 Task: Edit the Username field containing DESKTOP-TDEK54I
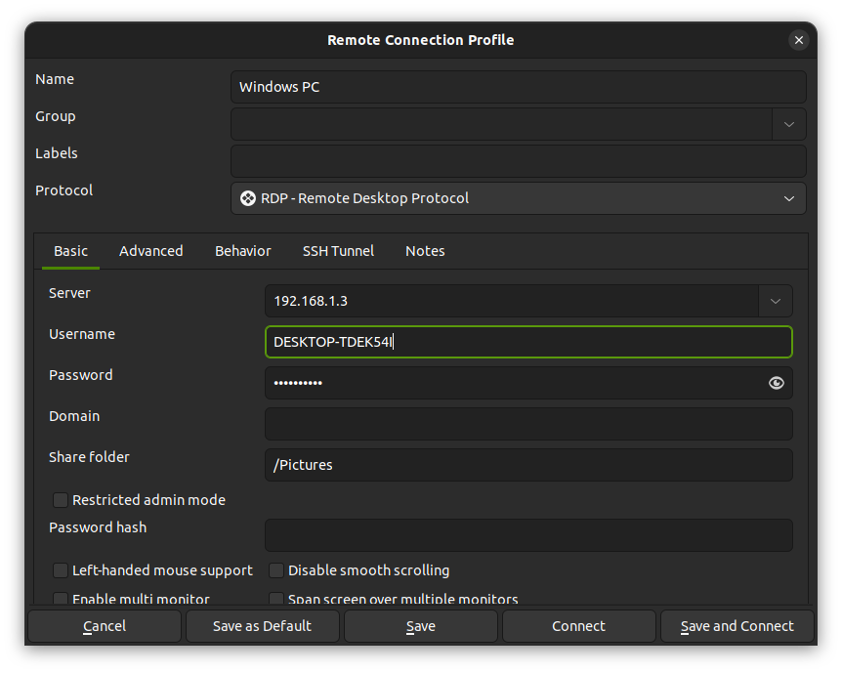click(528, 342)
